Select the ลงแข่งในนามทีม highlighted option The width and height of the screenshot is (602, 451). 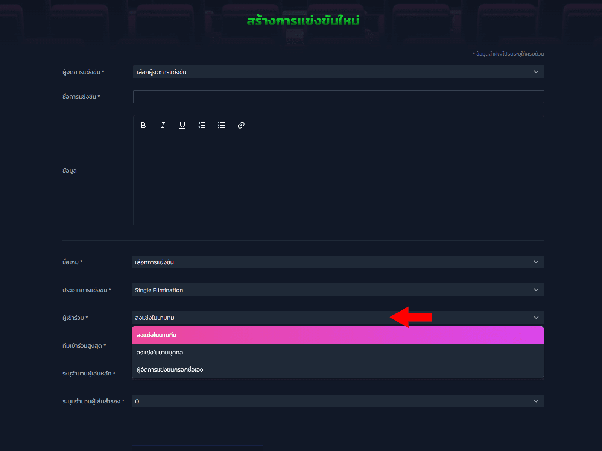pos(337,335)
